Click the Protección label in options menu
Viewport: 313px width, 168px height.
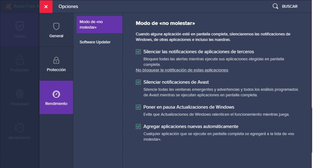pyautogui.click(x=56, y=70)
